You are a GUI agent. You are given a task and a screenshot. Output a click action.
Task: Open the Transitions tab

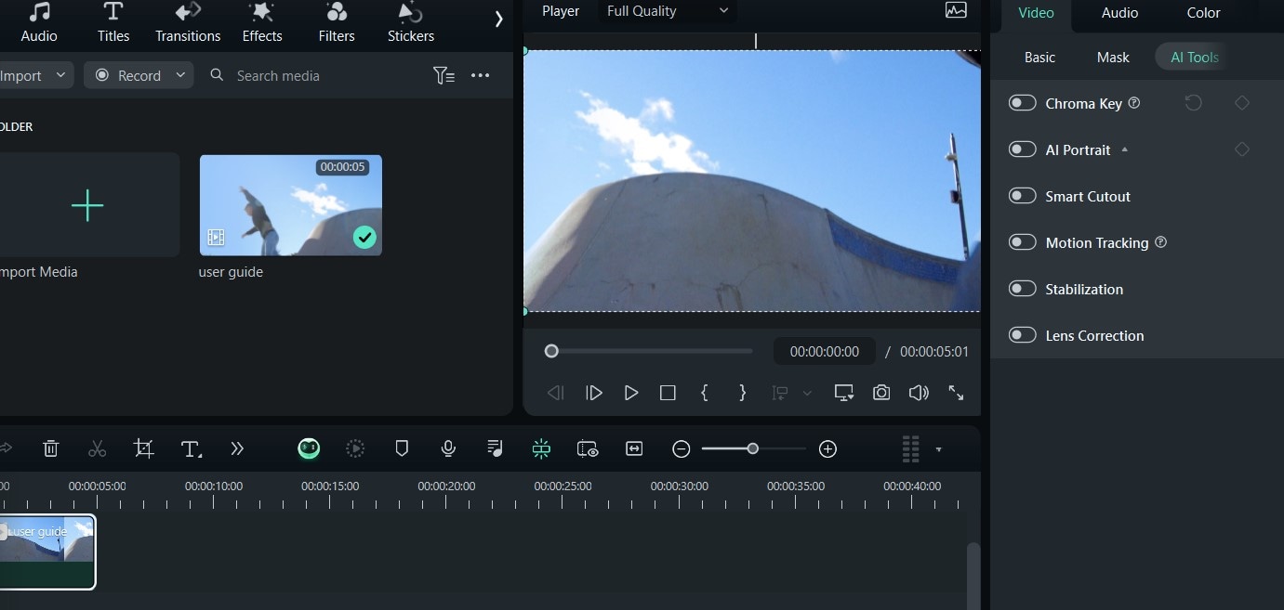(188, 23)
